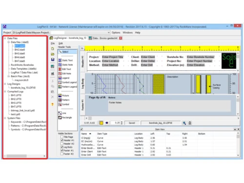Open the Windows menu
This screenshot has width=244, height=183.
(x=127, y=33)
